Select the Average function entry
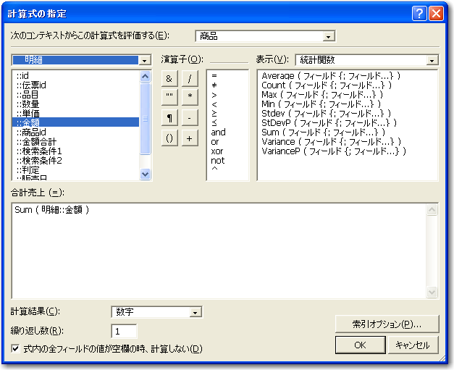 329,75
